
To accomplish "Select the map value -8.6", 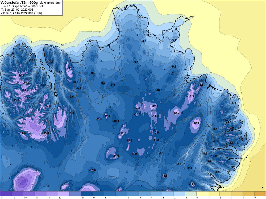I will (x=205, y=154).
